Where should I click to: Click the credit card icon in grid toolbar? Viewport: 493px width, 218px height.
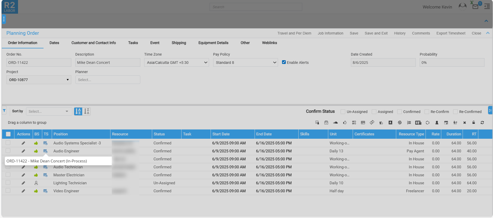pyautogui.click(x=363, y=123)
